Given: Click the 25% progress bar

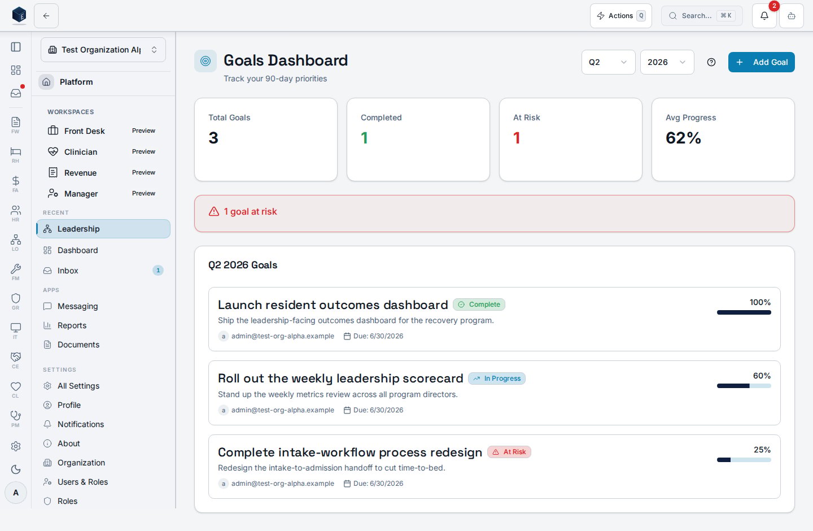Looking at the screenshot, I should tap(744, 460).
